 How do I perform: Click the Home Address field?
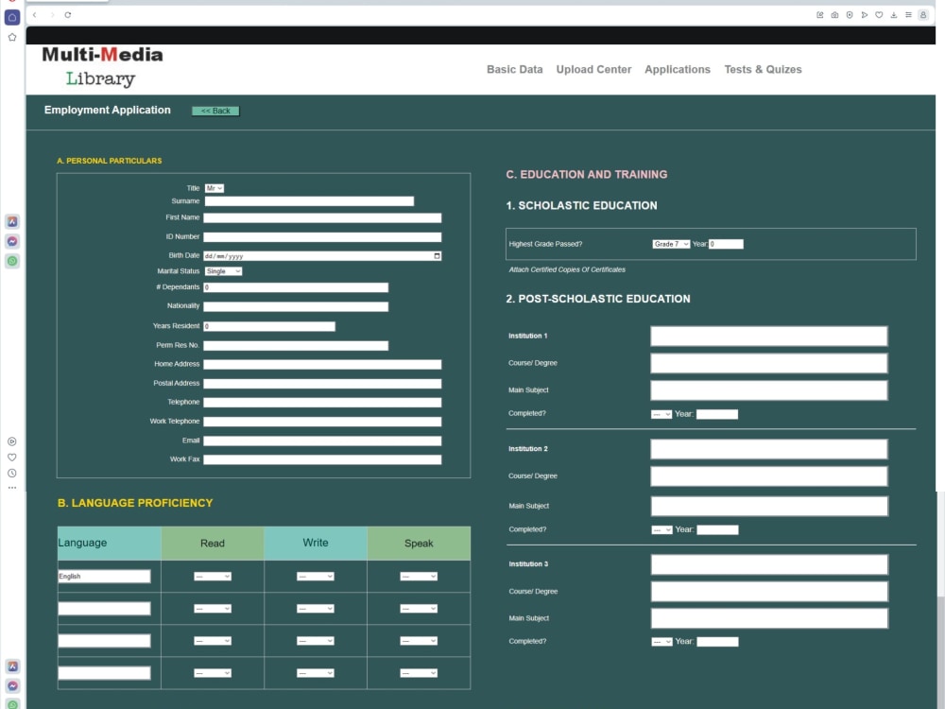click(x=322, y=364)
